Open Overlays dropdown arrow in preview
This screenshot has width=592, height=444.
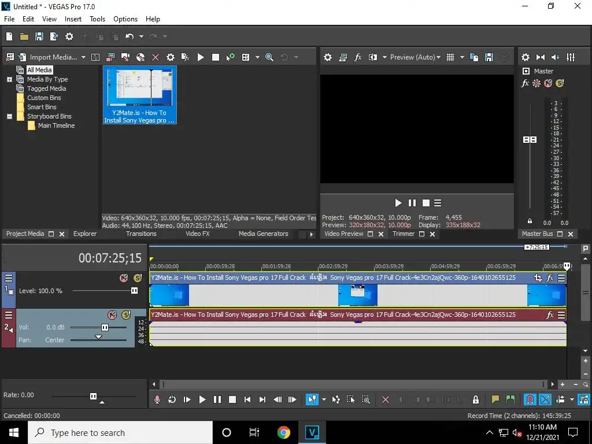tap(462, 57)
